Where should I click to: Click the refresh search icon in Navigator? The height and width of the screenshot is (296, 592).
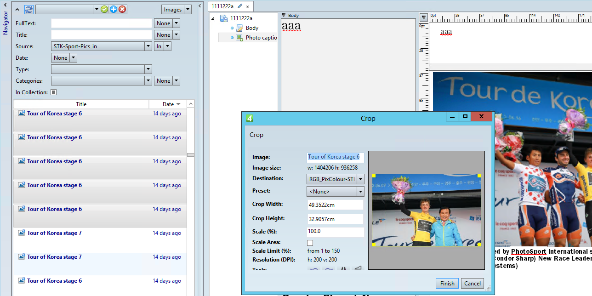pos(29,10)
